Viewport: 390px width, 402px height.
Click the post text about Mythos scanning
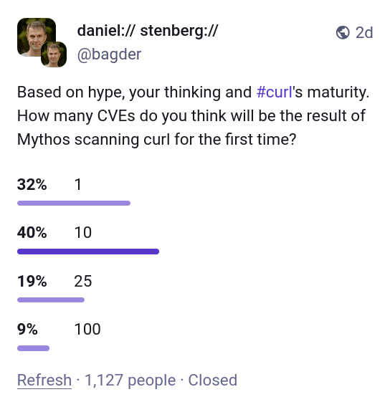193,115
